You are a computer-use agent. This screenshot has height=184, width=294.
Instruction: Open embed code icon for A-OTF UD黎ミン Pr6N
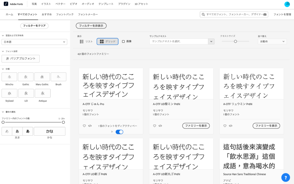pos(160,126)
